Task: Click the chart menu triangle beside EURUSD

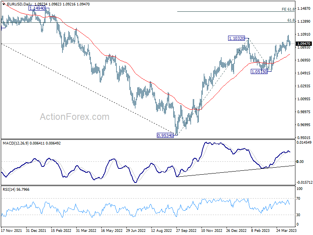Action: [x=4, y=4]
